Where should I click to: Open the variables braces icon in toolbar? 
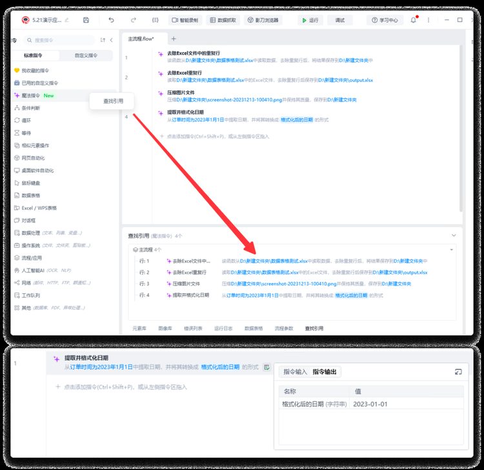pos(156,20)
